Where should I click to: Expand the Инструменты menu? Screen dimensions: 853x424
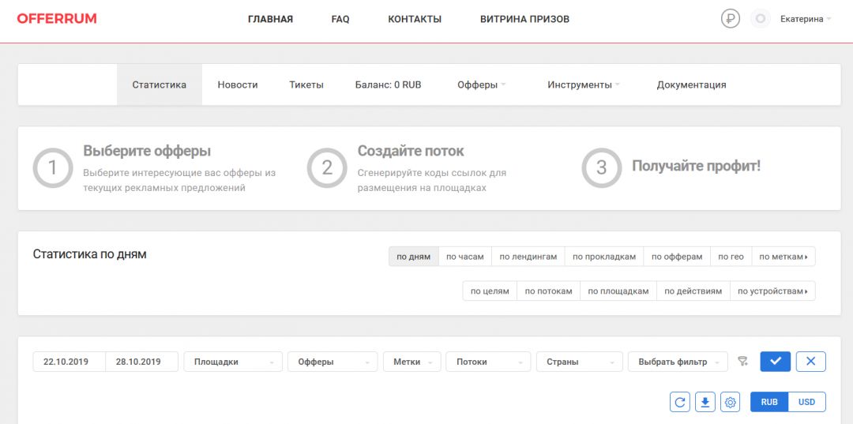click(x=584, y=84)
